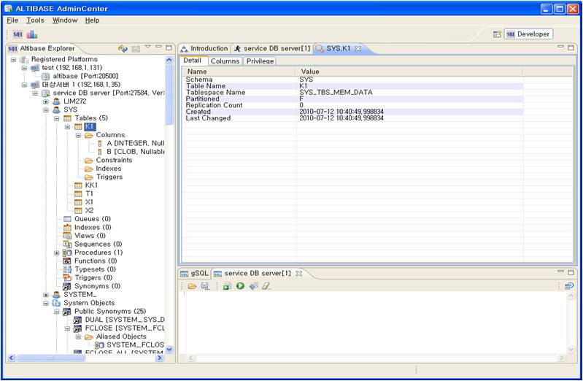Collapse the Registered Platforms node
This screenshot has width=583, height=381.
coord(13,60)
